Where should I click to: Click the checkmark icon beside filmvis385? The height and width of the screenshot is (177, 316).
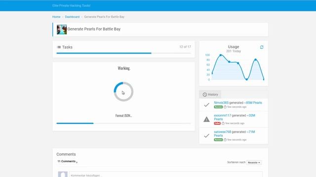(206, 105)
